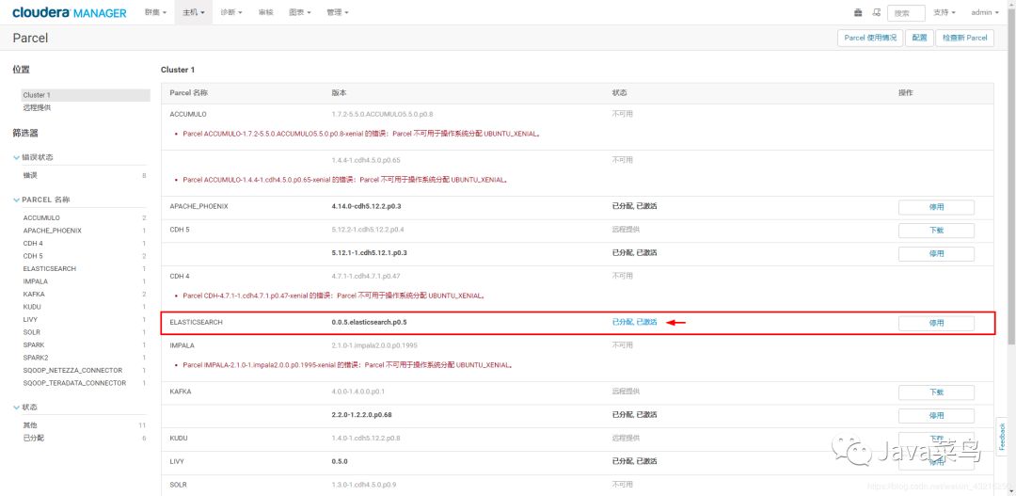The image size is (1016, 496).
Task: Collapse the 状态 filter section
Action: [x=26, y=408]
